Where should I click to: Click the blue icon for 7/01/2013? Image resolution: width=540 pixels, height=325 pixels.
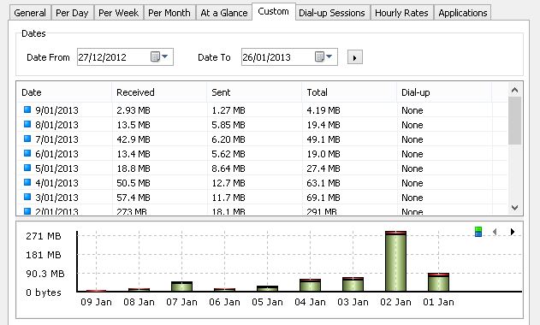pyautogui.click(x=27, y=139)
